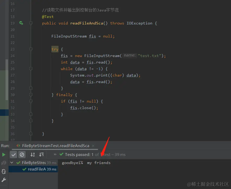
Task: Click the try keyword in editor
Action: click(55, 49)
